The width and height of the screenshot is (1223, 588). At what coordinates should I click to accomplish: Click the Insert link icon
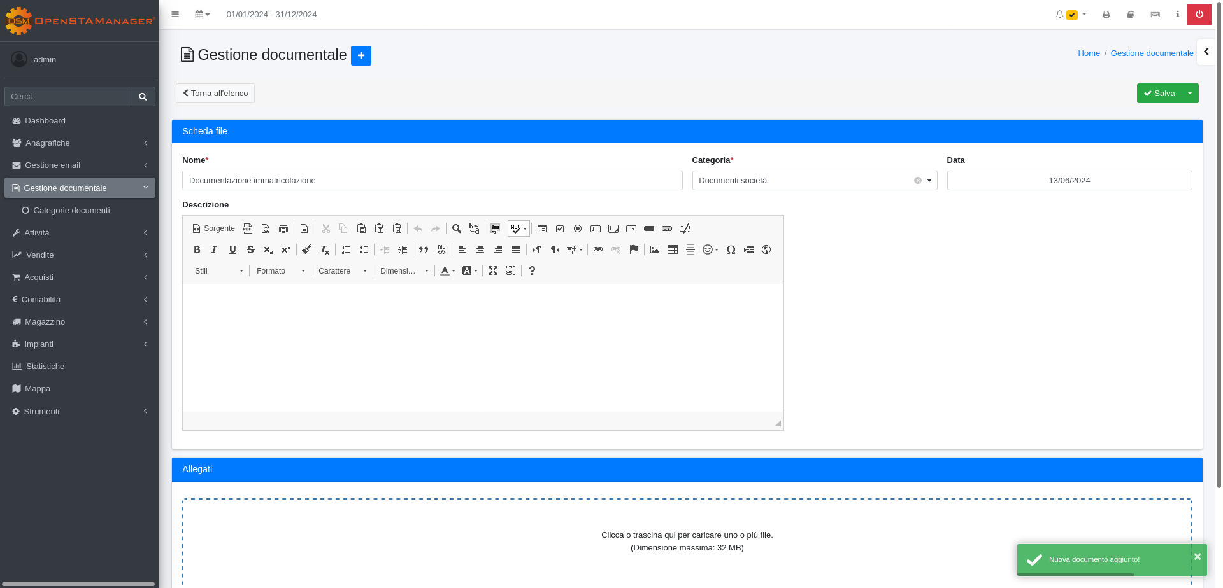click(598, 249)
